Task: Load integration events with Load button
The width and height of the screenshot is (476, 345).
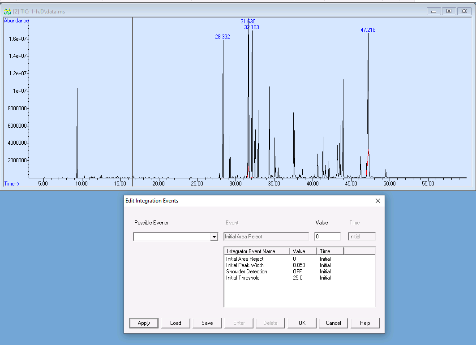Action: tap(176, 323)
